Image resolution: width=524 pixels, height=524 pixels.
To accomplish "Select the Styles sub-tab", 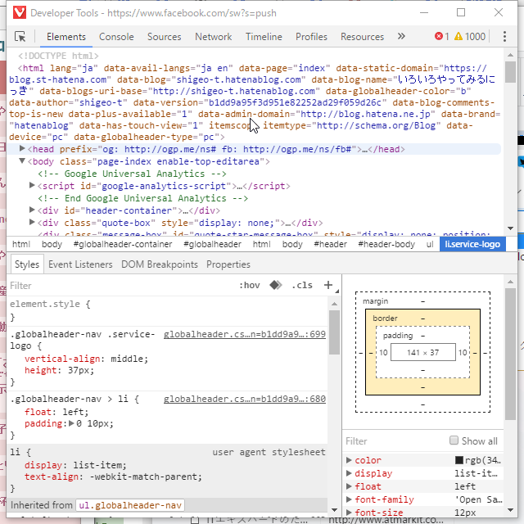I will pos(27,264).
